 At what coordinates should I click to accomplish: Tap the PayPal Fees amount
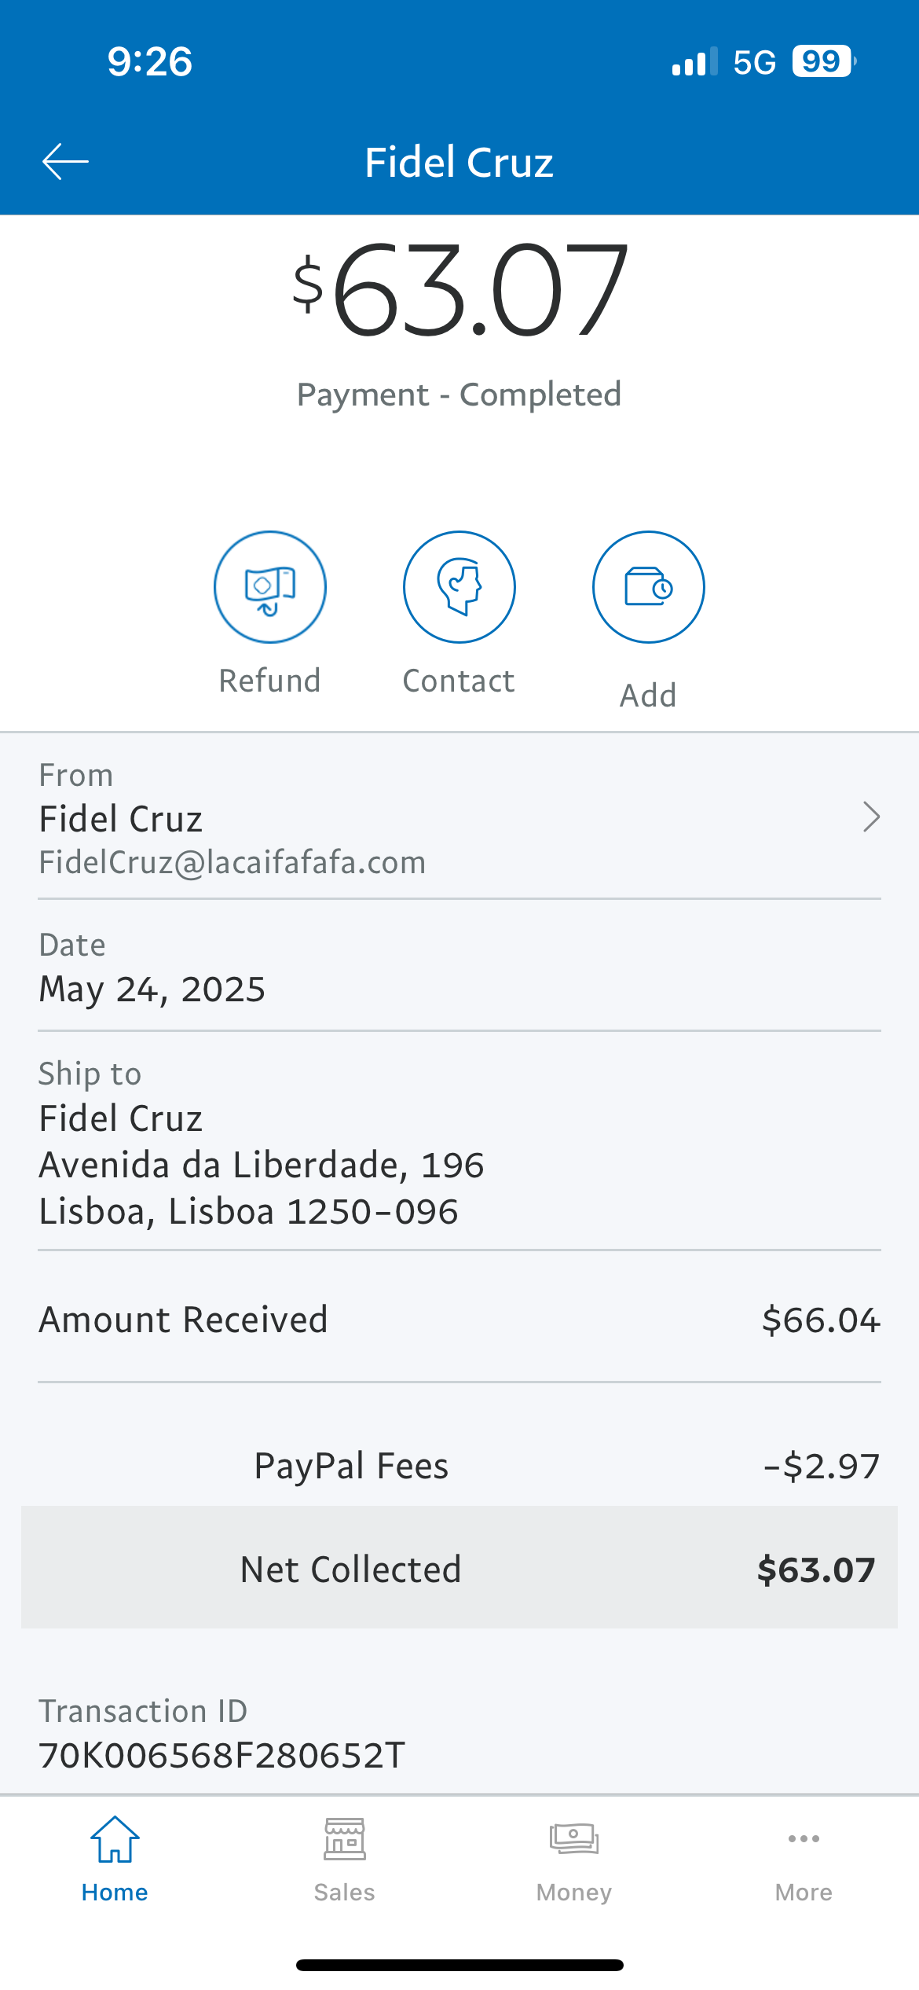tap(821, 1467)
